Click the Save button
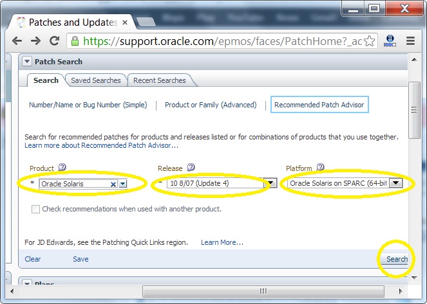This screenshot has height=304, width=427. [81, 259]
